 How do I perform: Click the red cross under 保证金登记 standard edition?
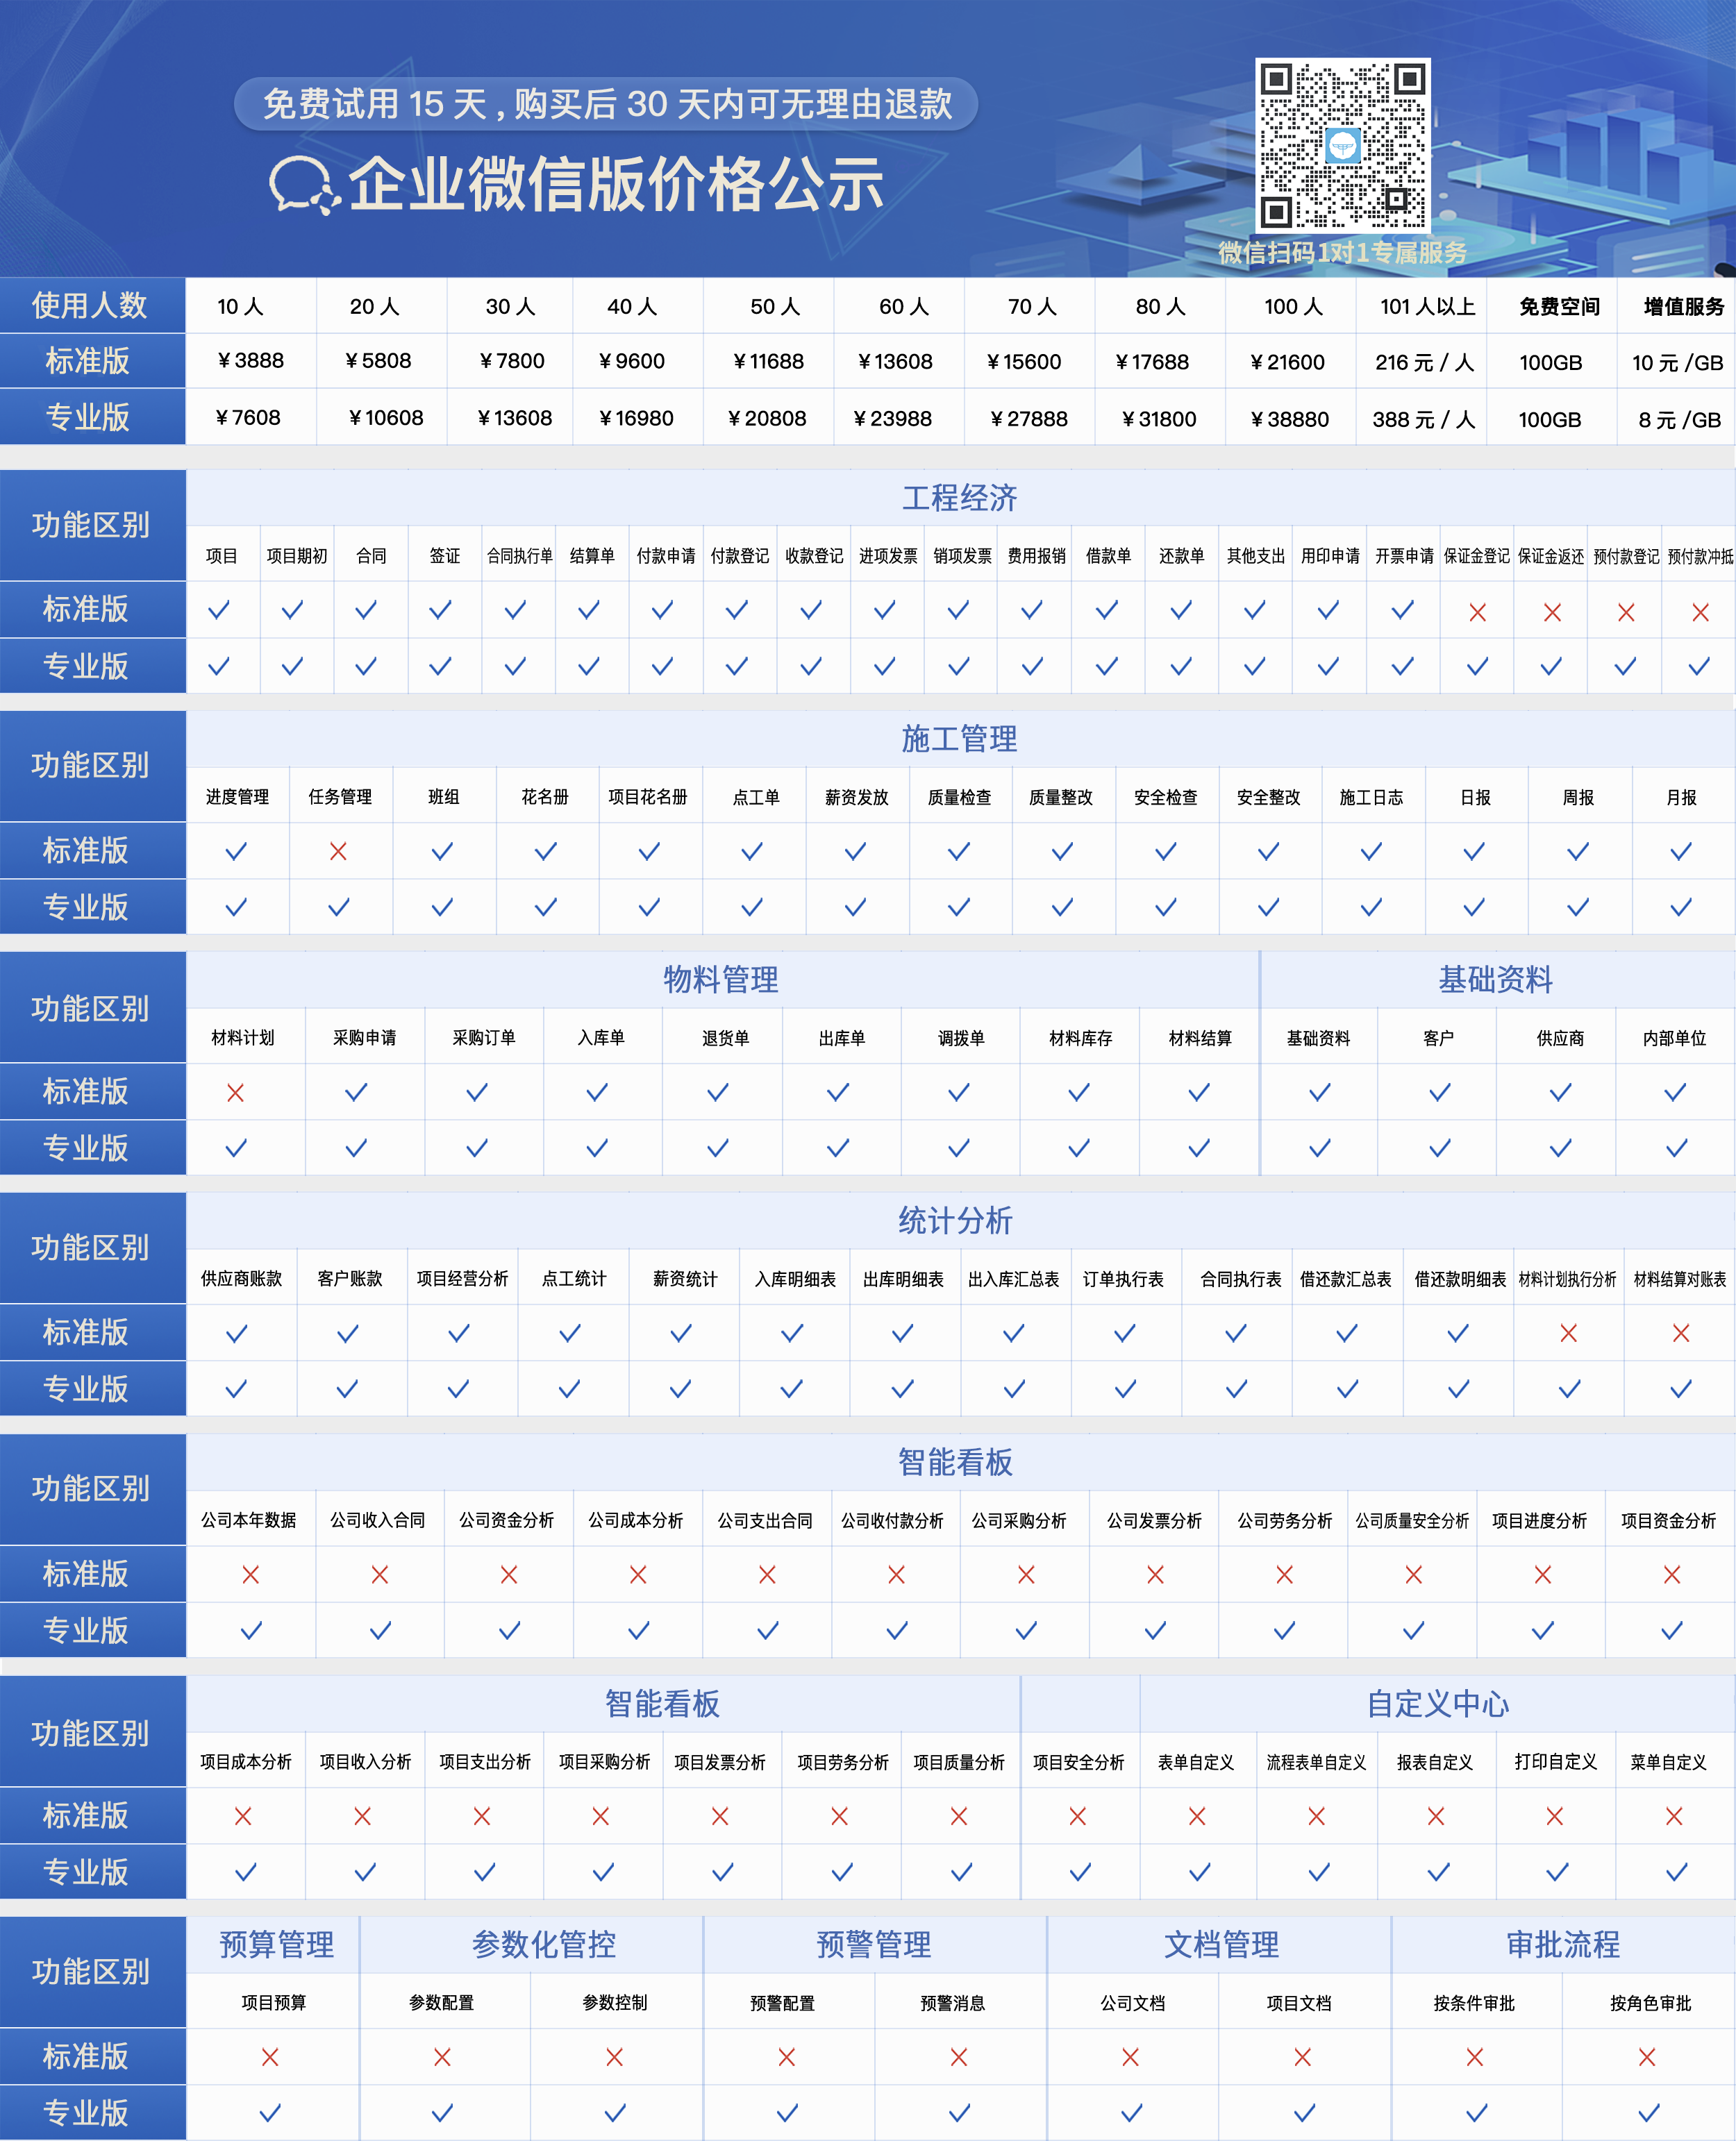pyautogui.click(x=1477, y=613)
